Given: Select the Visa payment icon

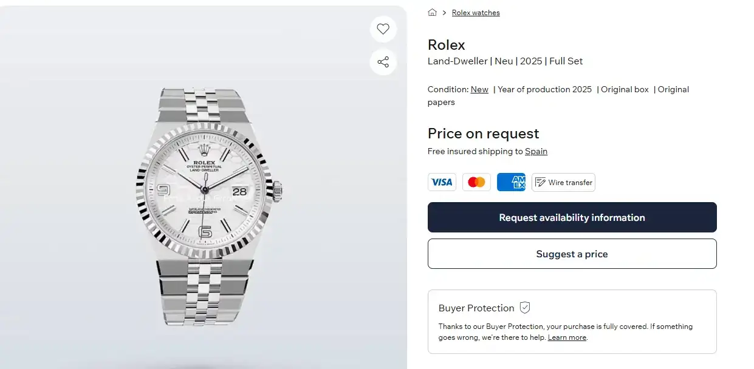Looking at the screenshot, I should (442, 182).
